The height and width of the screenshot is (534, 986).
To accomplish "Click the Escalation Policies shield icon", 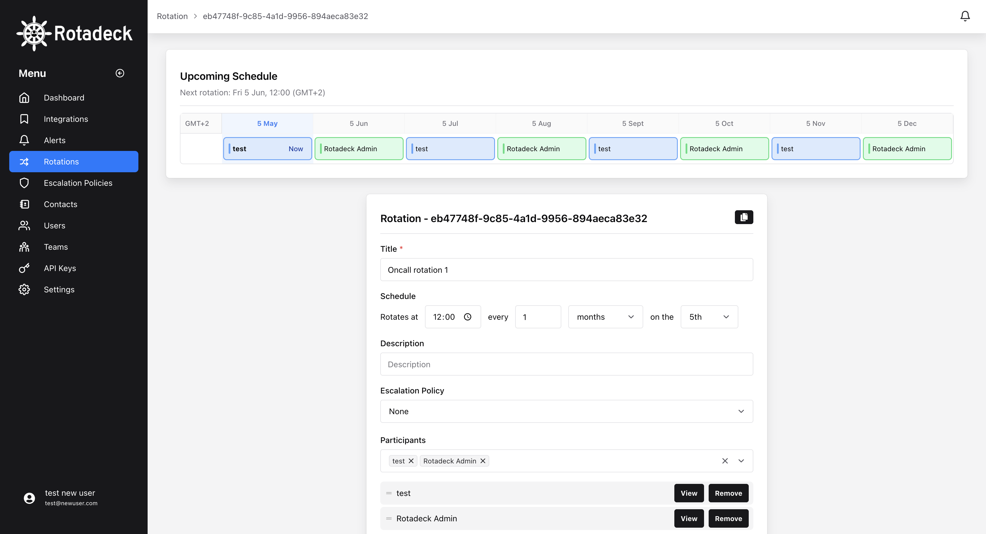I will pos(24,183).
